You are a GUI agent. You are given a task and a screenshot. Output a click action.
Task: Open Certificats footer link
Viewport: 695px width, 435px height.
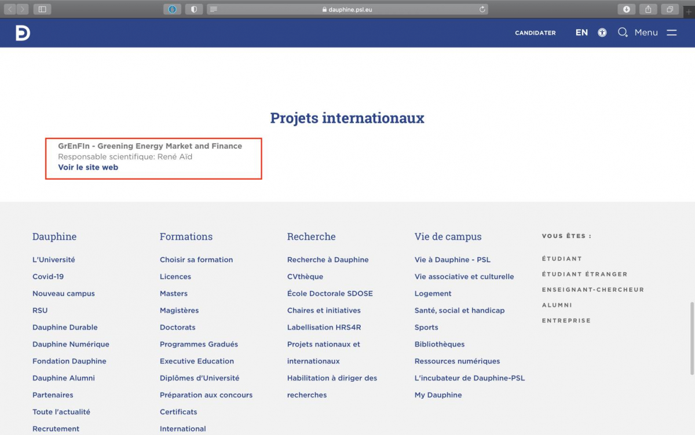pyautogui.click(x=178, y=412)
